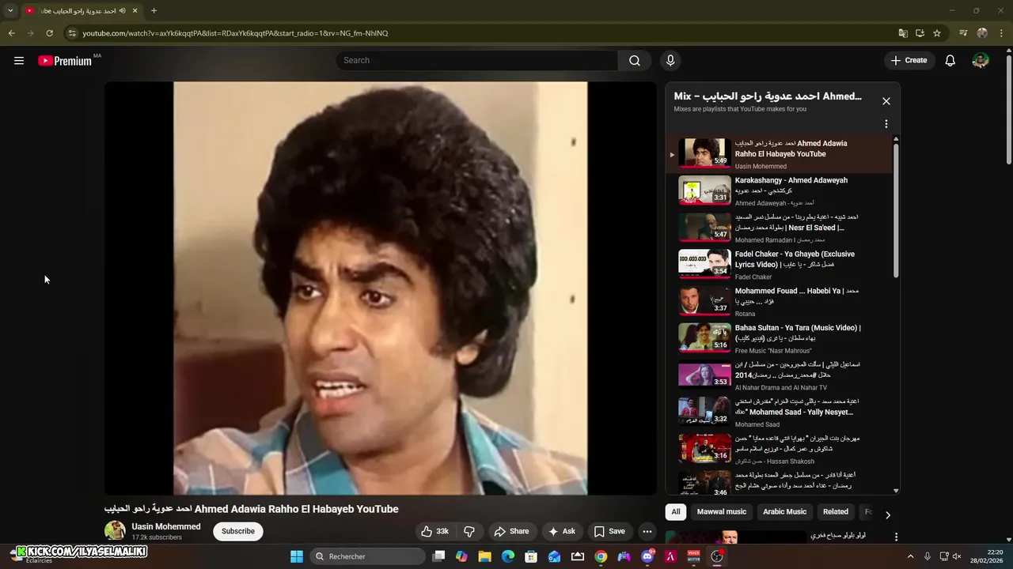View site information icon in address bar
Image resolution: width=1013 pixels, height=569 pixels.
click(72, 33)
